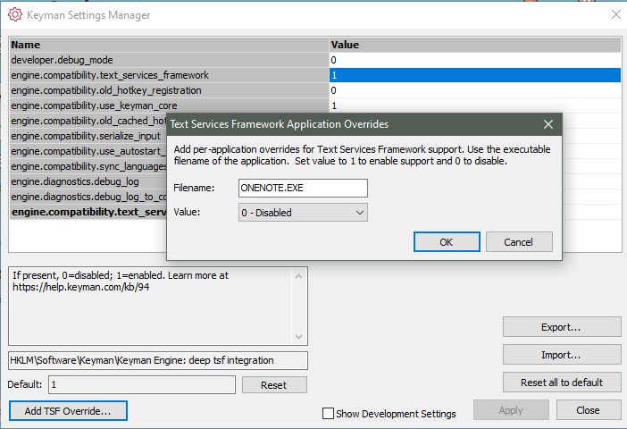Viewport: 627px width, 429px height.
Task: Click the https://help.keyman.com/kb/94 text
Action: pos(81,287)
